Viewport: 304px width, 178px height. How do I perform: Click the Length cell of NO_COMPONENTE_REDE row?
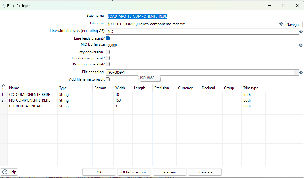coord(142,100)
